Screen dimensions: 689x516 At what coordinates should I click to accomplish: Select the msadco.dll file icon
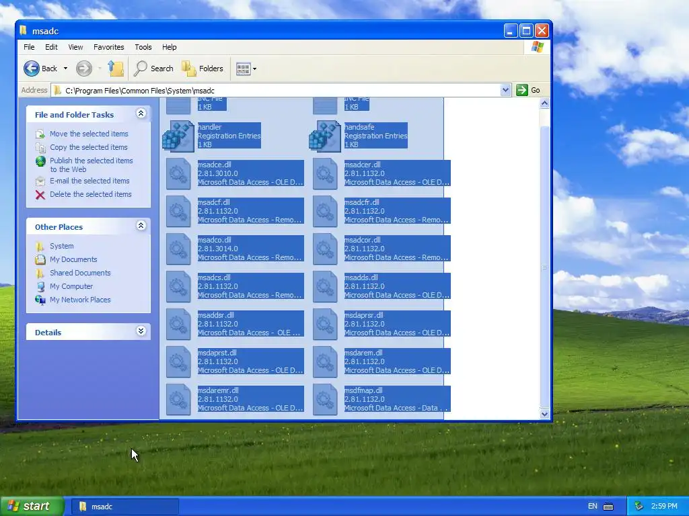[x=178, y=249]
